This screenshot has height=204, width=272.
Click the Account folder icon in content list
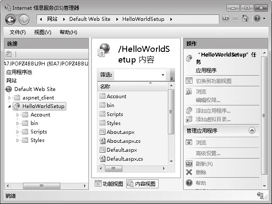click(102, 96)
